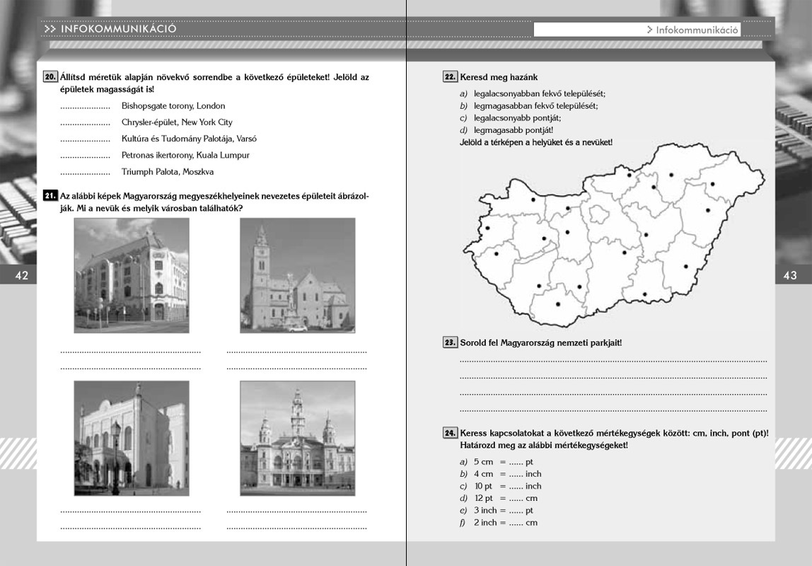Click page number 43 on right margin
Viewport: 812px width, 566px height.
pos(790,276)
